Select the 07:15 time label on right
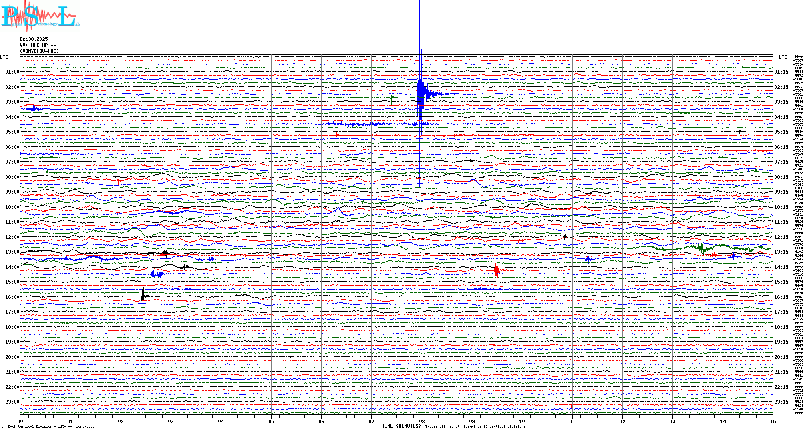This screenshot has width=805, height=432. (x=781, y=162)
